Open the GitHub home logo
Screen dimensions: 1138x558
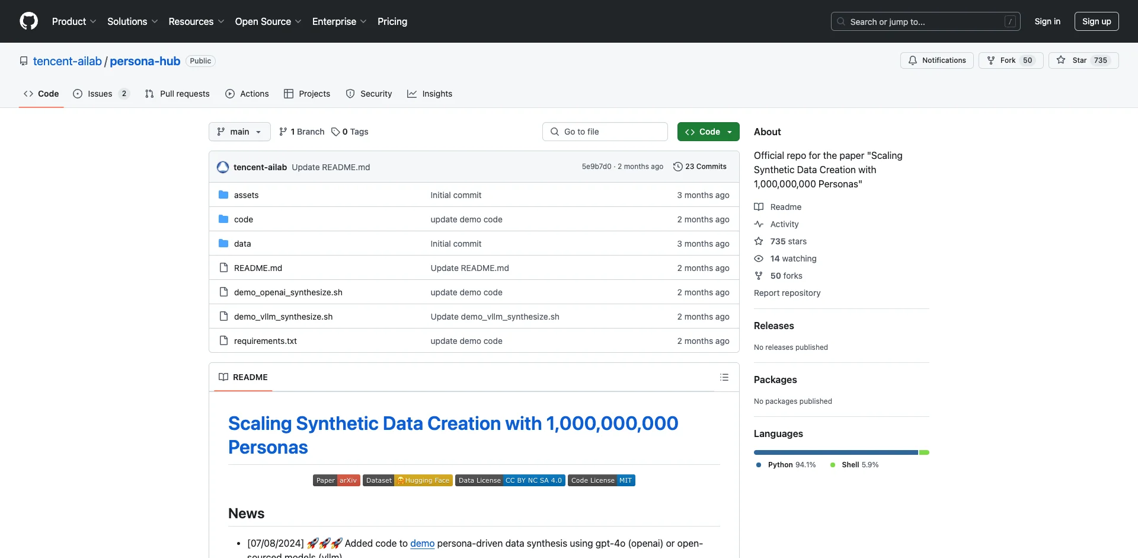[28, 21]
